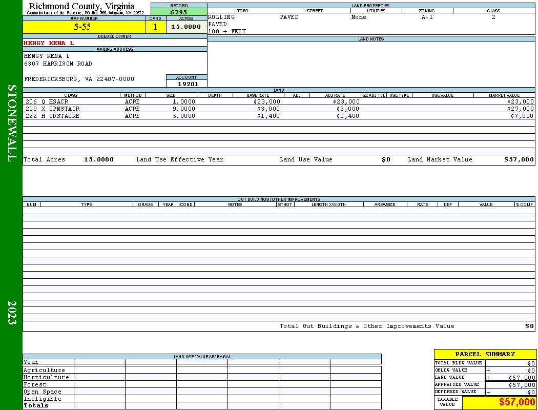Click the record number 6795

point(179,12)
